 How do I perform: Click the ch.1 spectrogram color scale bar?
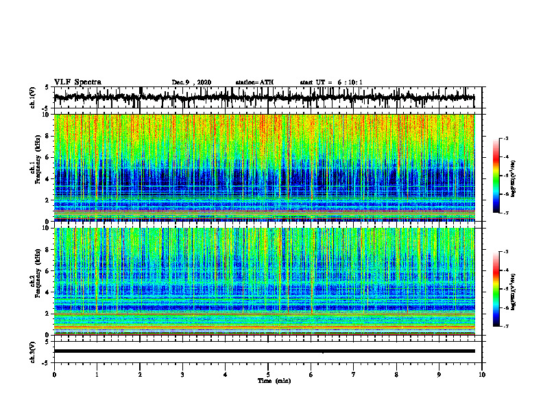click(x=496, y=176)
